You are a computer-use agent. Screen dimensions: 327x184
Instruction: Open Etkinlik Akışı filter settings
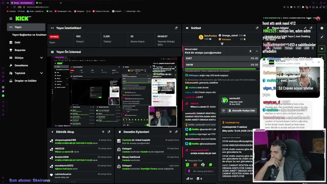coord(103,132)
